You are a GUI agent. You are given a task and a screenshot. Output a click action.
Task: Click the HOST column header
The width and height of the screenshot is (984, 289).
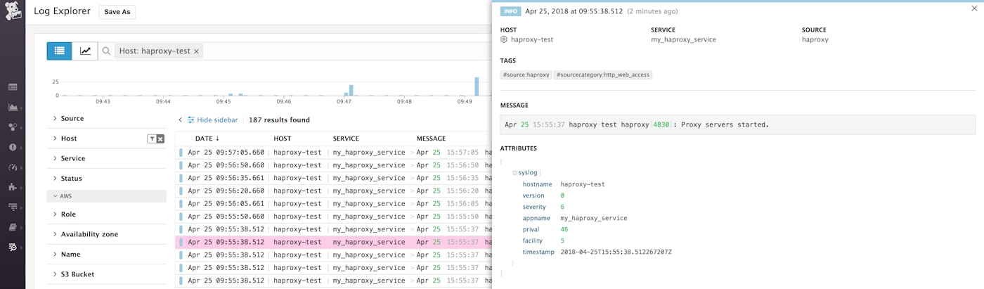(282, 139)
